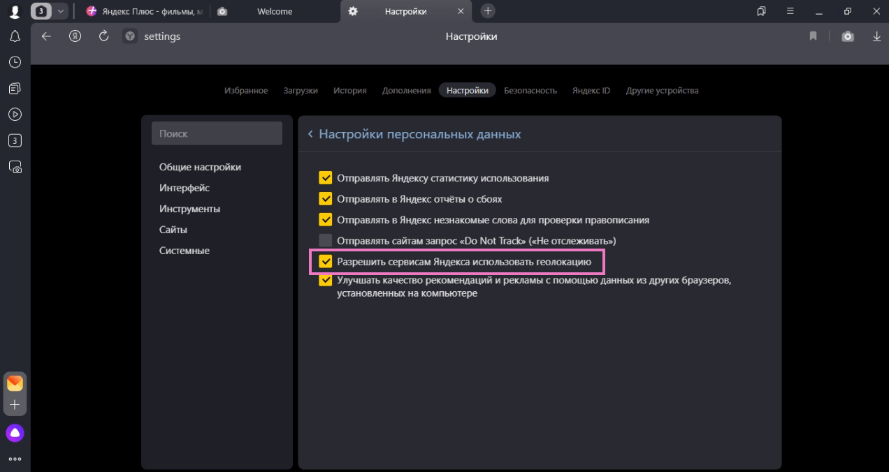Click the page reload icon

click(x=103, y=36)
